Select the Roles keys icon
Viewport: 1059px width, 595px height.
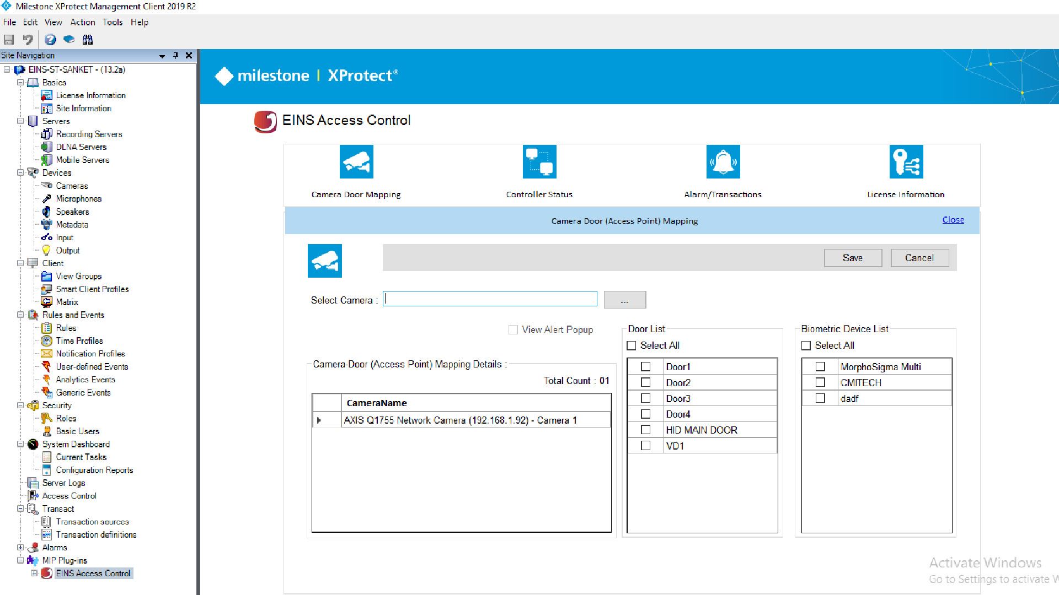pyautogui.click(x=47, y=419)
